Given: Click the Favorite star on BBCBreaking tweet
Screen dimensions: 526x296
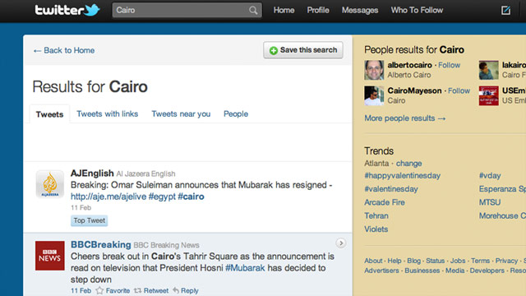Looking at the screenshot, I should [x=99, y=290].
